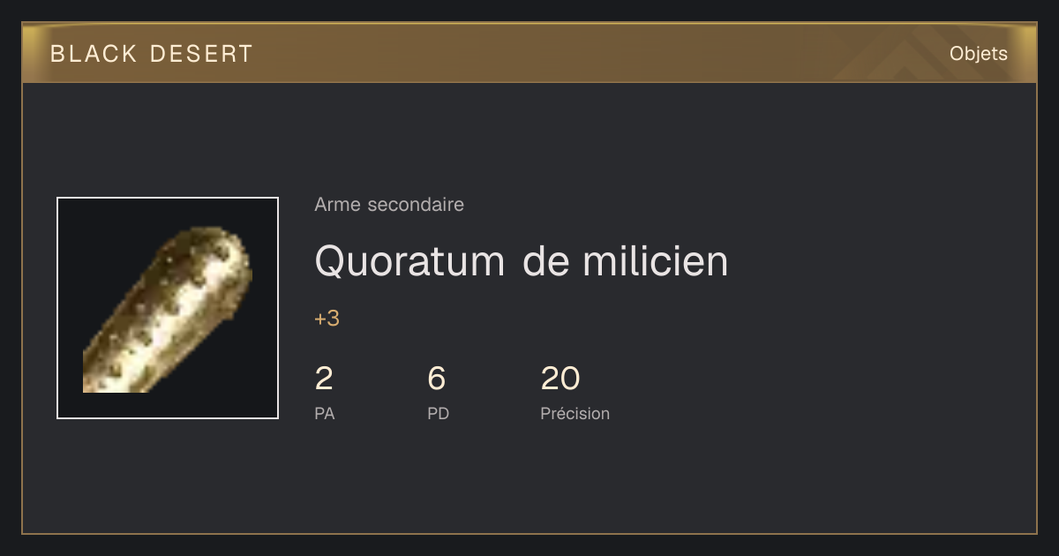This screenshot has width=1059, height=556.
Task: Click the PD stat label
Action: click(439, 413)
